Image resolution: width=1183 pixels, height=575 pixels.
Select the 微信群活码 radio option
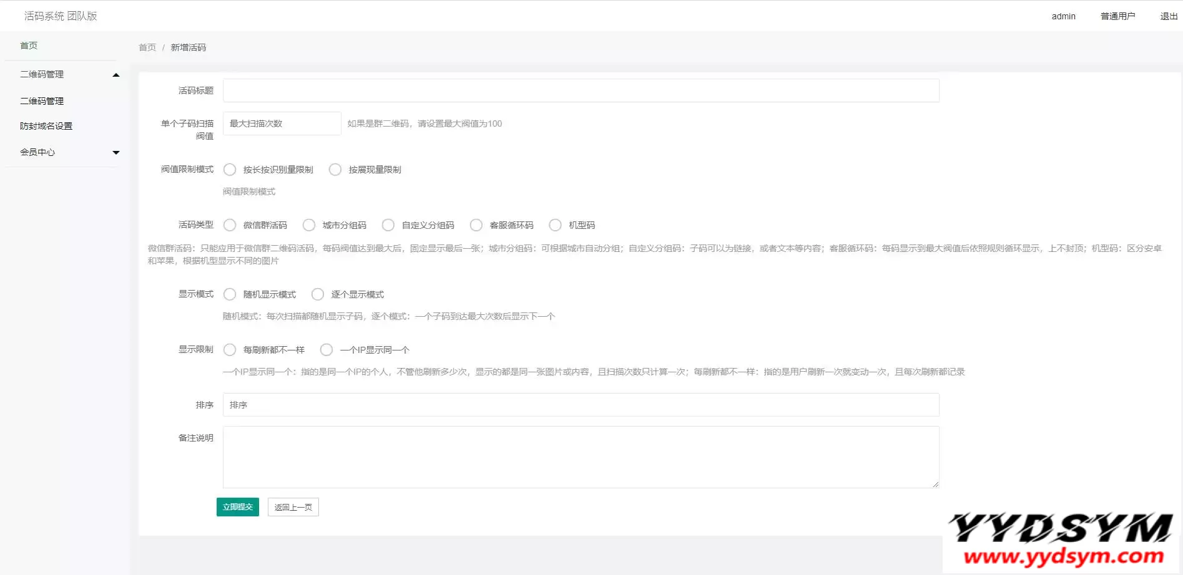coord(230,225)
